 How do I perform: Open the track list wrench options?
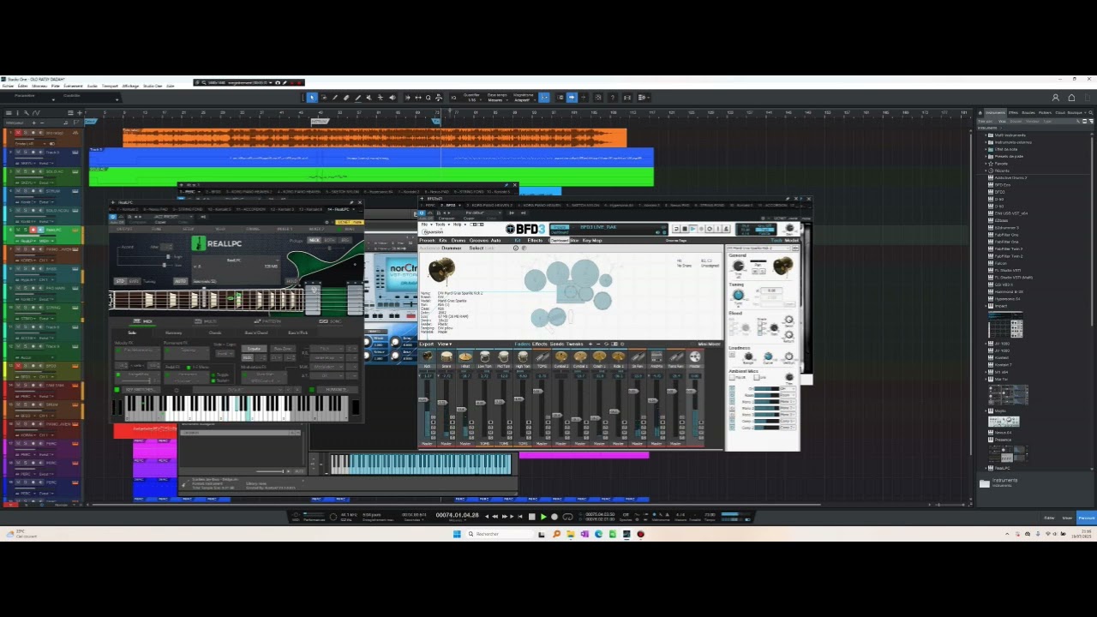click(27, 112)
